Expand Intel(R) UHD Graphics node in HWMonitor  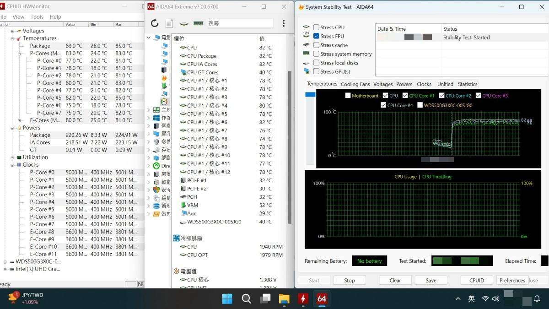5,269
